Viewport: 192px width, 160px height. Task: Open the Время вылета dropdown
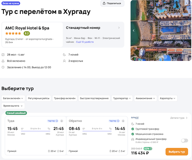point(13,106)
